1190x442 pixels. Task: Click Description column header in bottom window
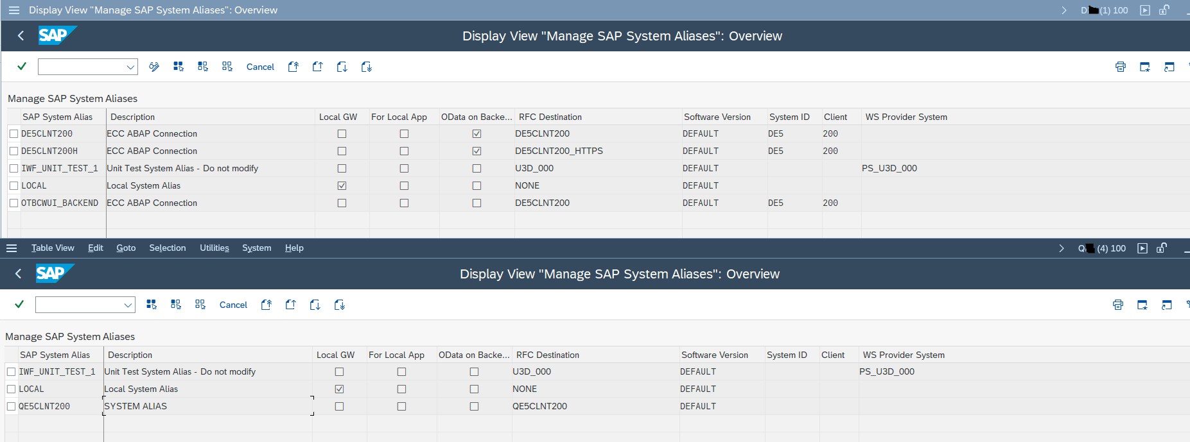208,355
